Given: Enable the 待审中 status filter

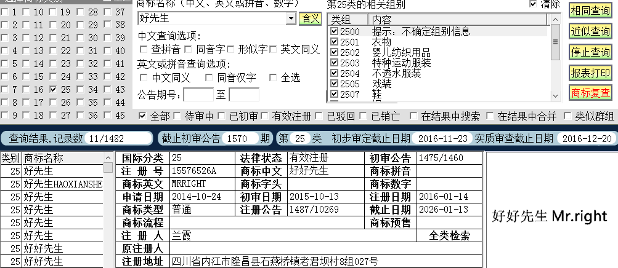Looking at the screenshot, I should coord(177,116).
